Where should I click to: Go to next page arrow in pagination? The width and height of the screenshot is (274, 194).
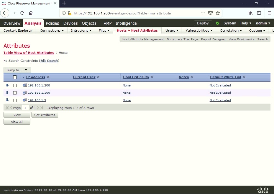click(38, 108)
